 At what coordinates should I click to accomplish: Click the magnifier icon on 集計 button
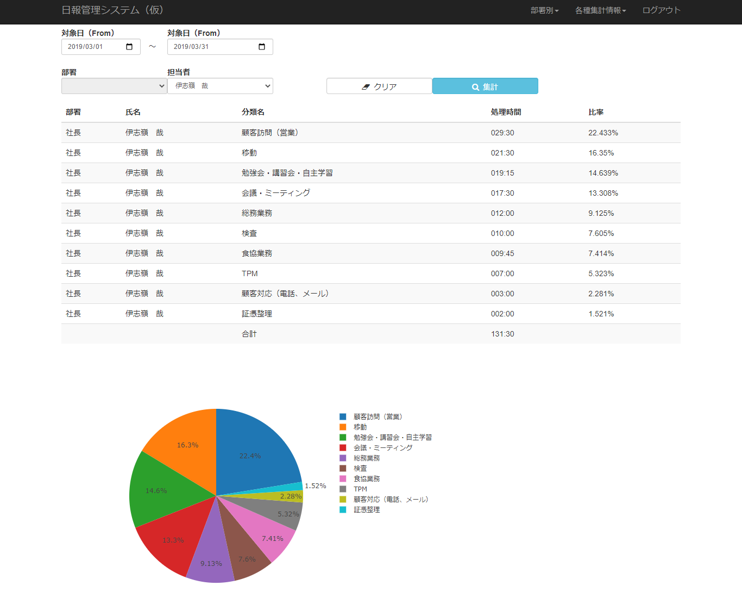[x=475, y=87]
